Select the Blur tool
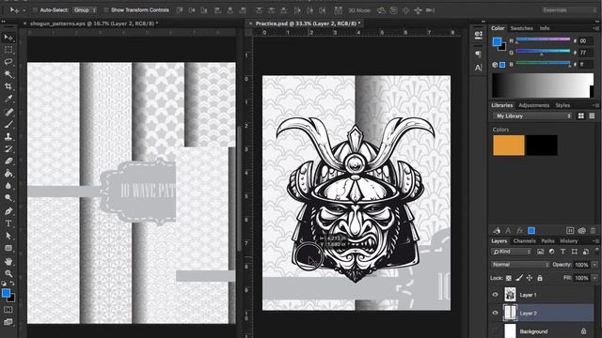The width and height of the screenshot is (602, 338). coord(8,186)
